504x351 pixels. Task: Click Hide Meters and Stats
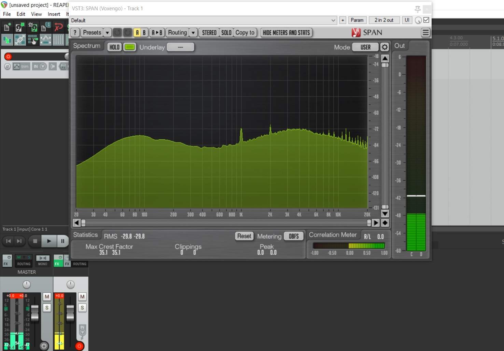pos(286,33)
